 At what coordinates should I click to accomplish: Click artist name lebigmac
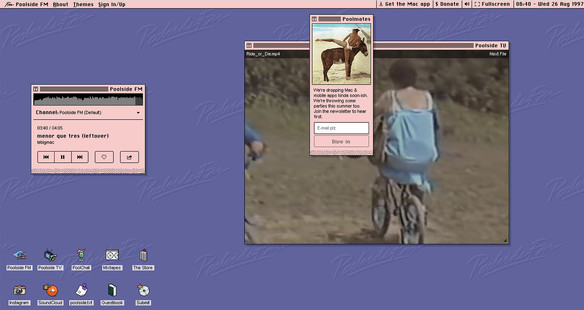click(46, 142)
